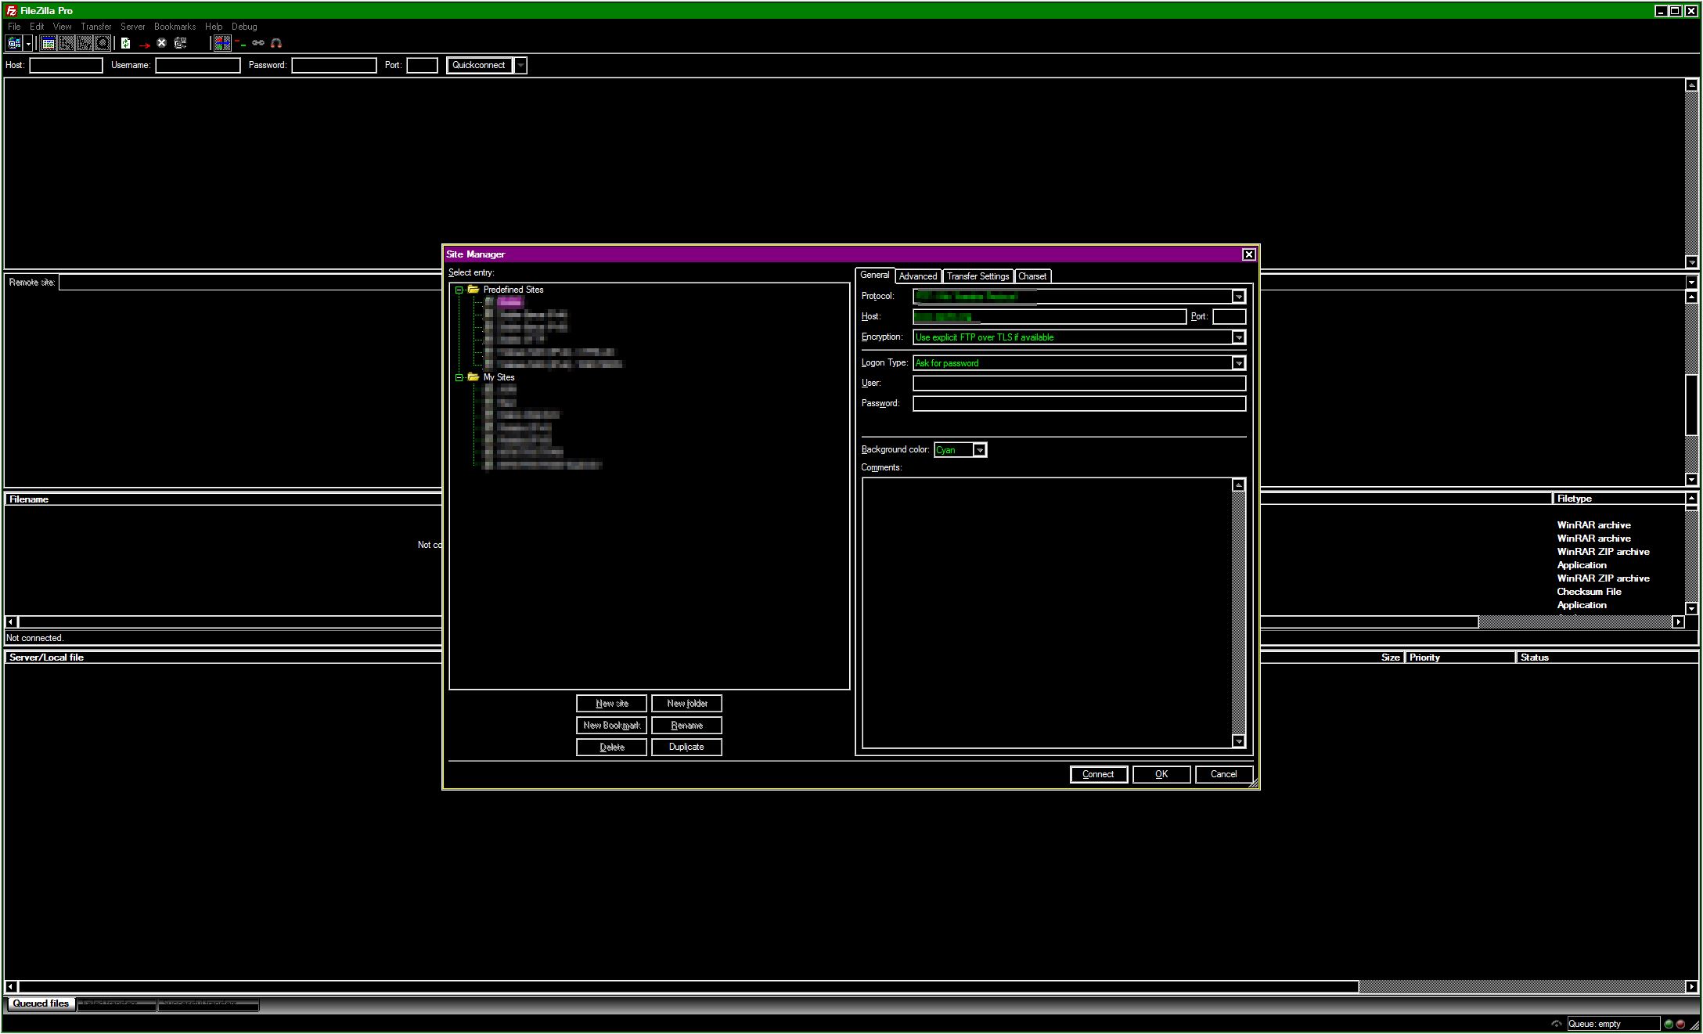Click the Delete button

(611, 748)
